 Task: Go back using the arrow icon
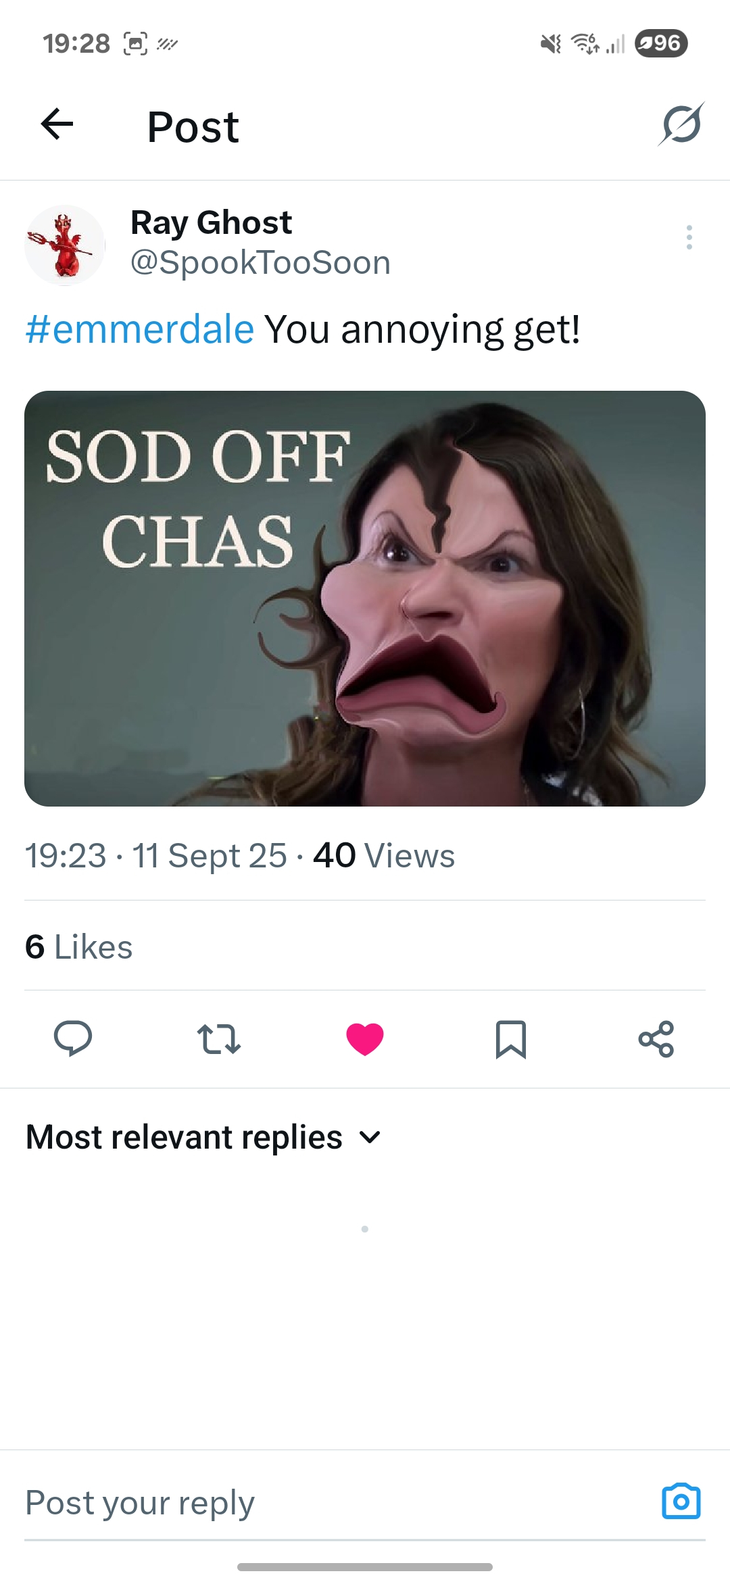pos(57,124)
